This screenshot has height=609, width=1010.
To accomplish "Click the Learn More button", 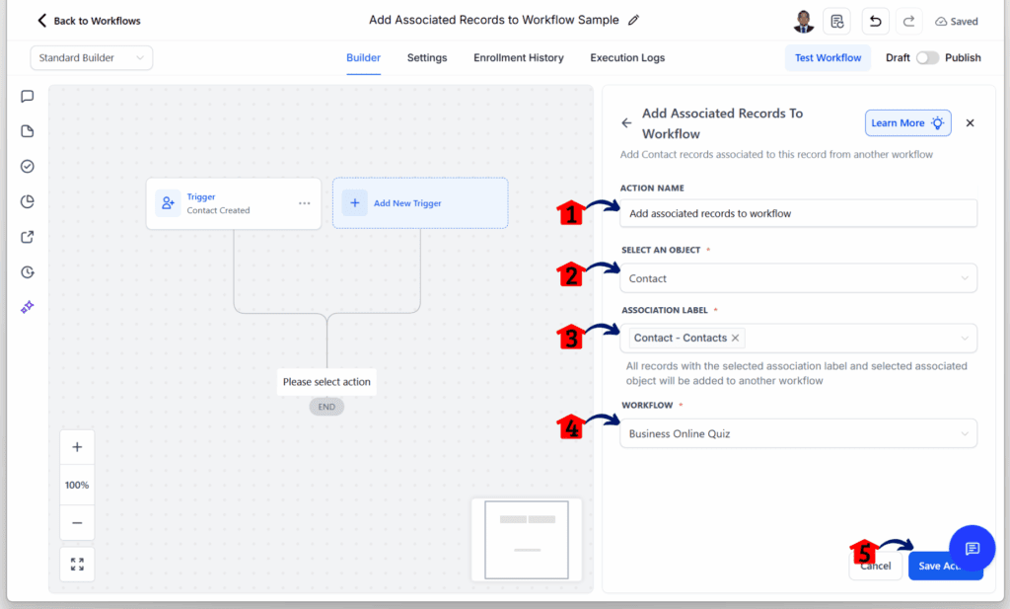I will click(907, 122).
